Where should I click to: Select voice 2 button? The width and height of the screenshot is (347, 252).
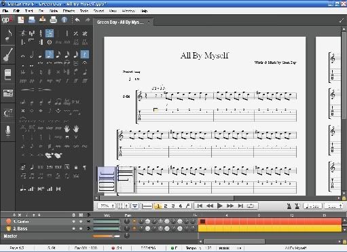[x=166, y=206]
